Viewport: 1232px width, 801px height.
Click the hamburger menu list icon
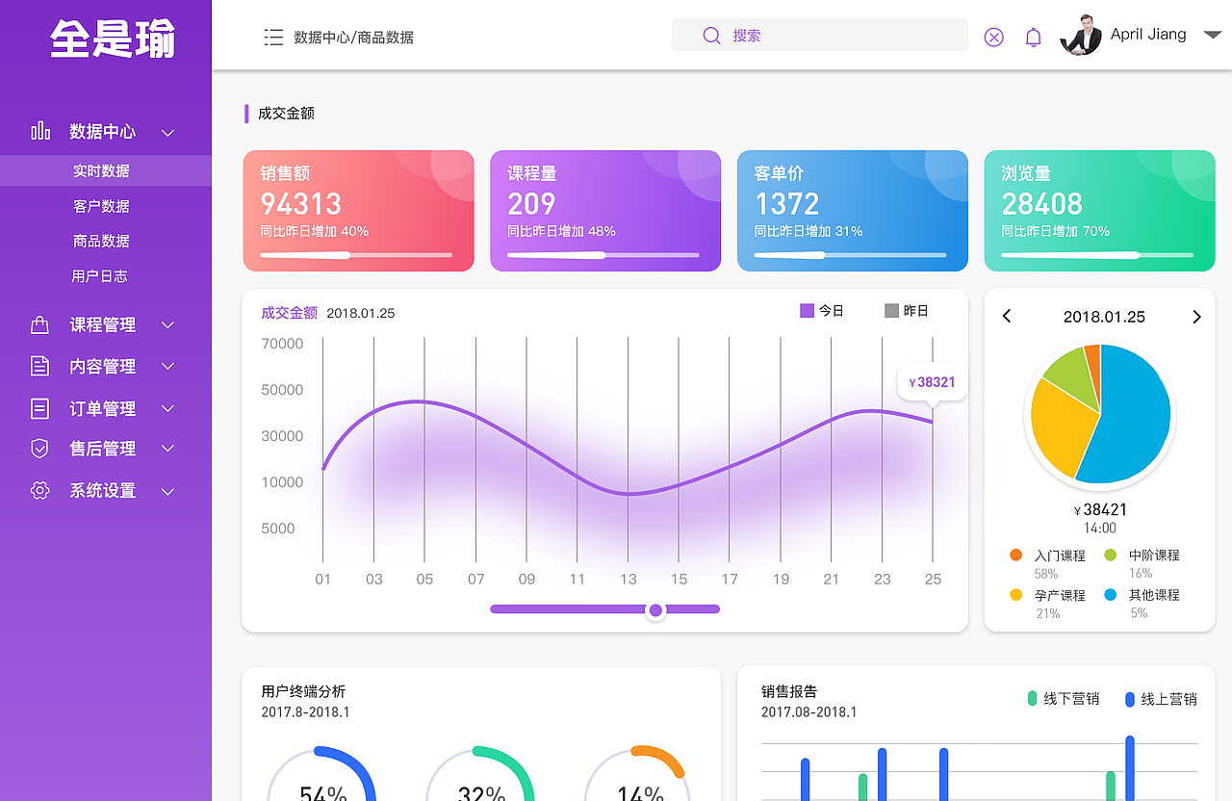[x=273, y=37]
